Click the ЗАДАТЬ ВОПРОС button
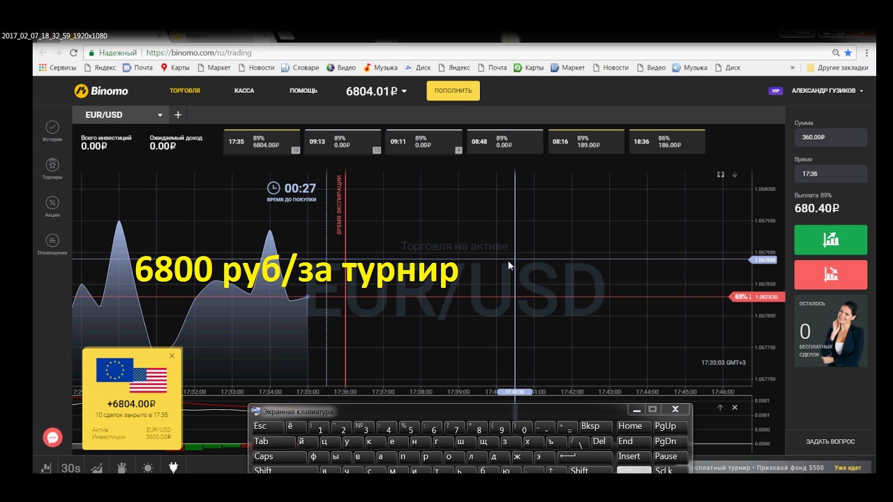Screen dimensions: 893x502 pos(830,441)
